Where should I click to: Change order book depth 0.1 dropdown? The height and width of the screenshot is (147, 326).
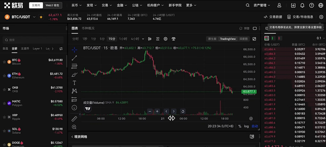point(321,38)
